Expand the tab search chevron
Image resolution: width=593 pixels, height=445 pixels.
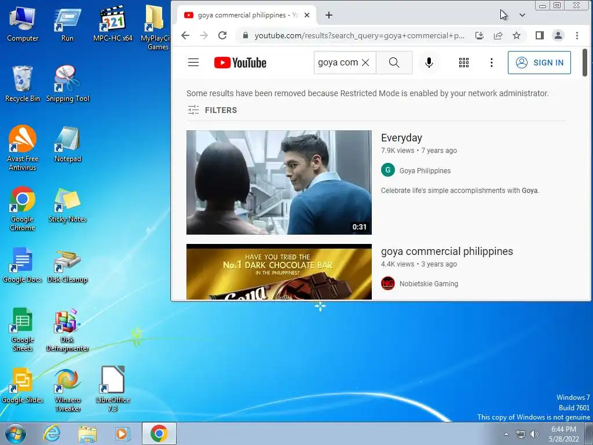click(x=522, y=15)
